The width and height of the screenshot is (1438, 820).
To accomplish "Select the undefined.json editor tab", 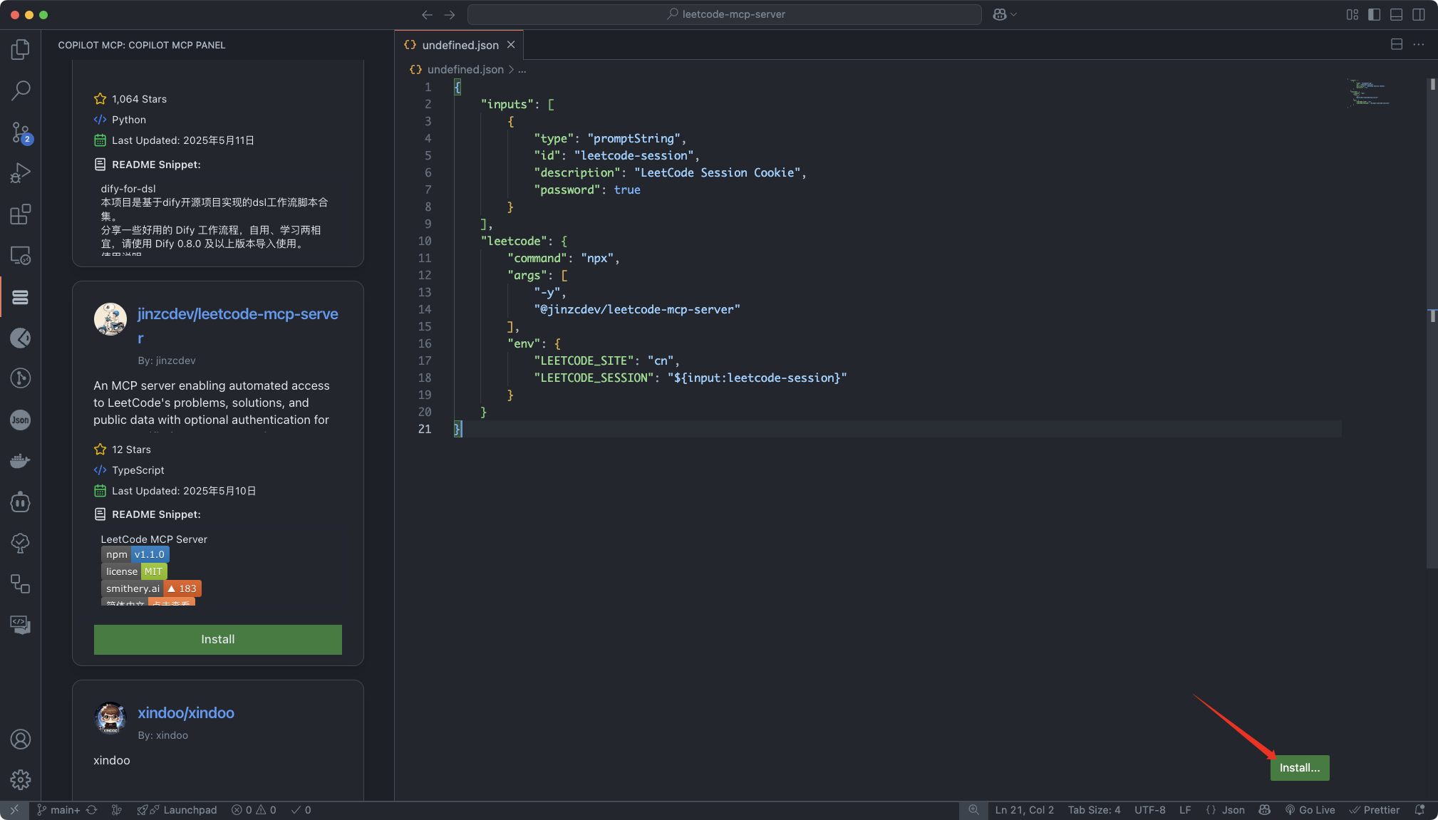I will click(460, 45).
